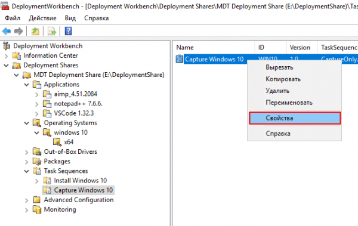This screenshot has width=358, height=226.
Task: Choose Свойства from the context menu
Action: click(x=295, y=118)
